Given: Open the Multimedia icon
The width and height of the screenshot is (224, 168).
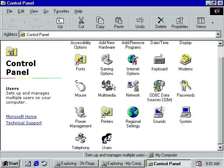Looking at the screenshot, I should pyautogui.click(x=107, y=86).
